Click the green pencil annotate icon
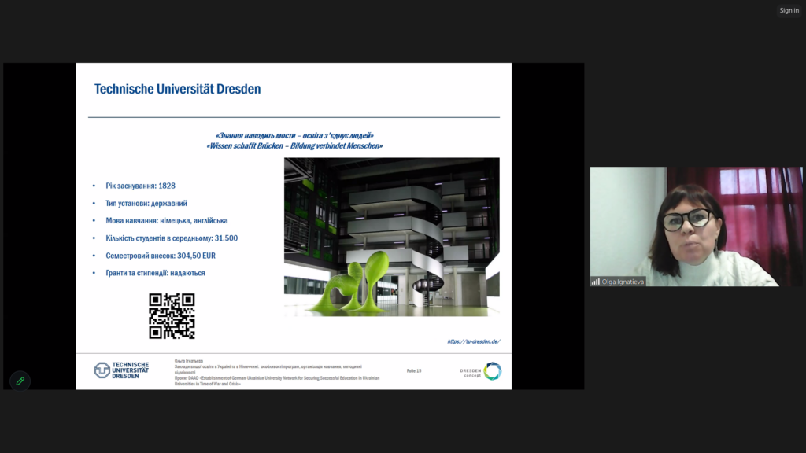This screenshot has height=453, width=806. 20,381
